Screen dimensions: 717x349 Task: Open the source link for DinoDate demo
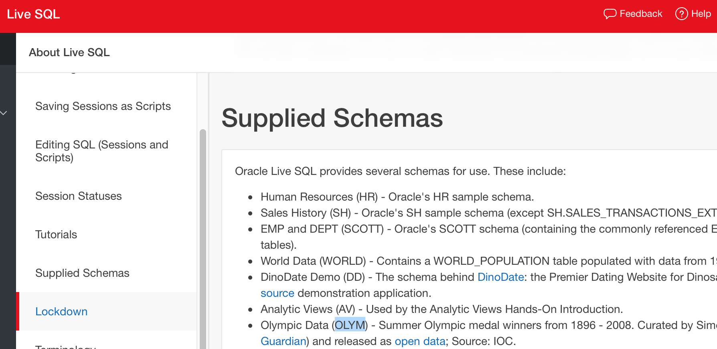pos(277,293)
